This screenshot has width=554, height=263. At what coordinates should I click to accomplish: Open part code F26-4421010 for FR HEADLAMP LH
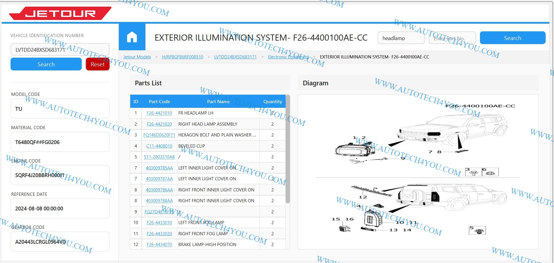click(159, 113)
